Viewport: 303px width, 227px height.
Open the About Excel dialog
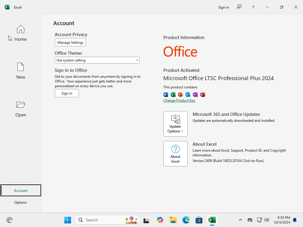[x=175, y=154]
